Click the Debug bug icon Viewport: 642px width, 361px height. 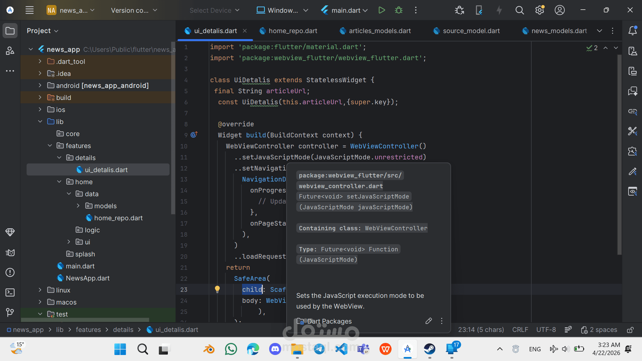click(399, 10)
